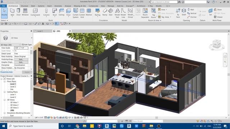Switch to the Structure ribbon tab
The image size is (230, 129).
point(24,6)
